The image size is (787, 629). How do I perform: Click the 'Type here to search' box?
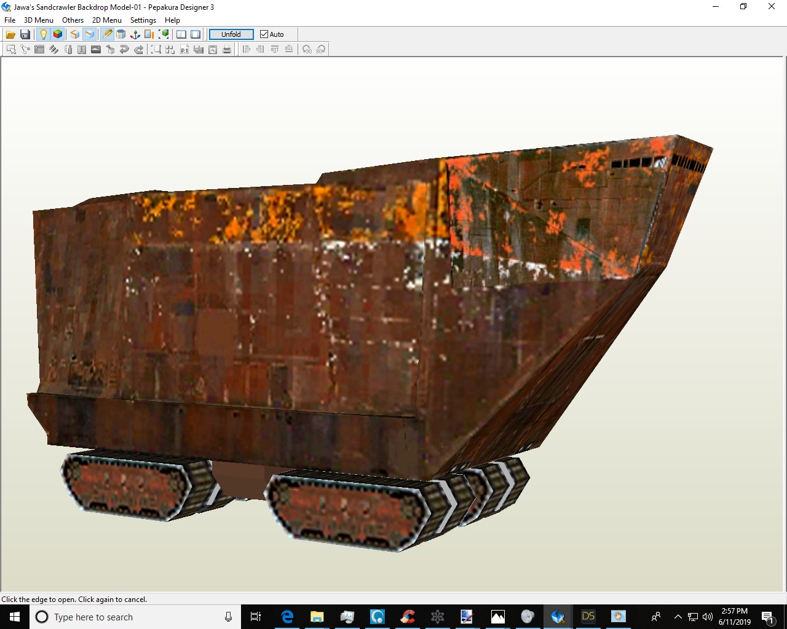tap(135, 617)
